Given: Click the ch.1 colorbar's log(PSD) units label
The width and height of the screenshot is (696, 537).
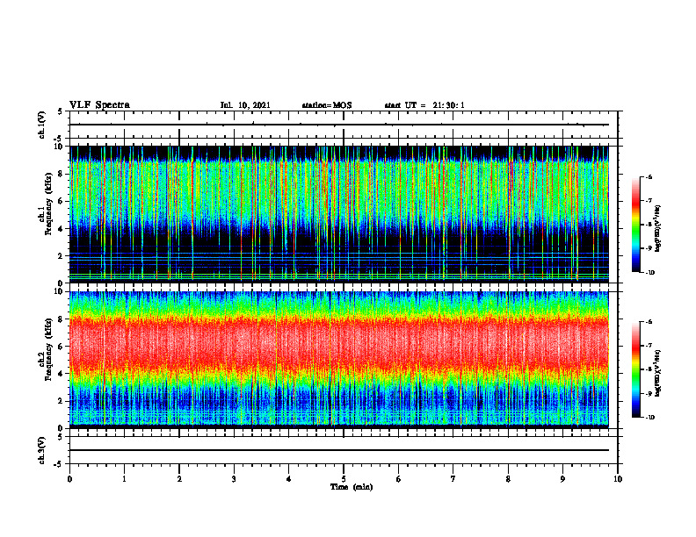Looking at the screenshot, I should [658, 229].
